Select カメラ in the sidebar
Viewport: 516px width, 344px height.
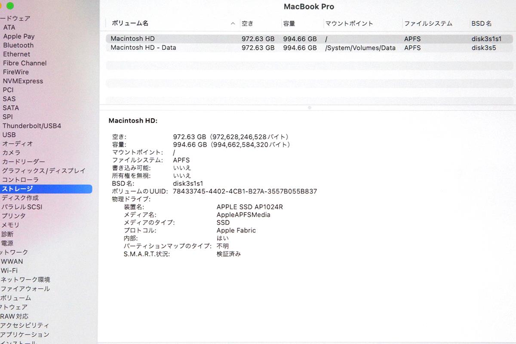(11, 153)
